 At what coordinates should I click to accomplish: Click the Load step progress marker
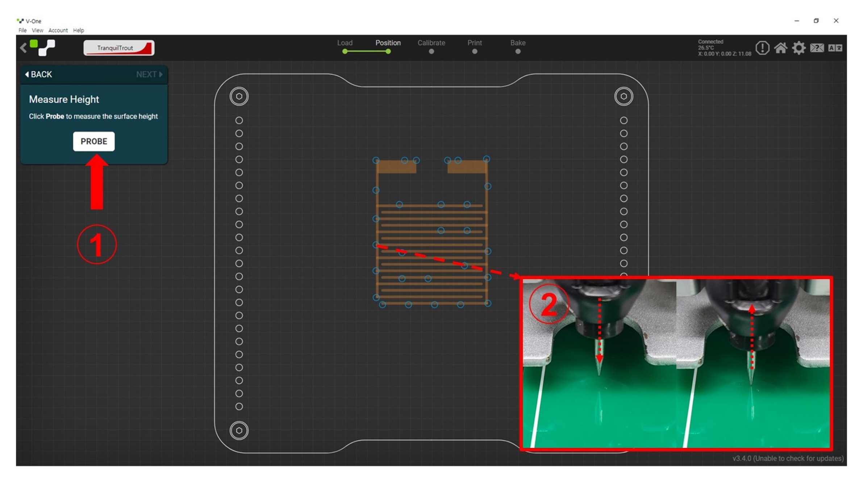[x=345, y=51]
